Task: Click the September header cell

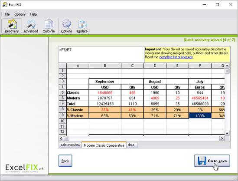Action: (x=105, y=82)
